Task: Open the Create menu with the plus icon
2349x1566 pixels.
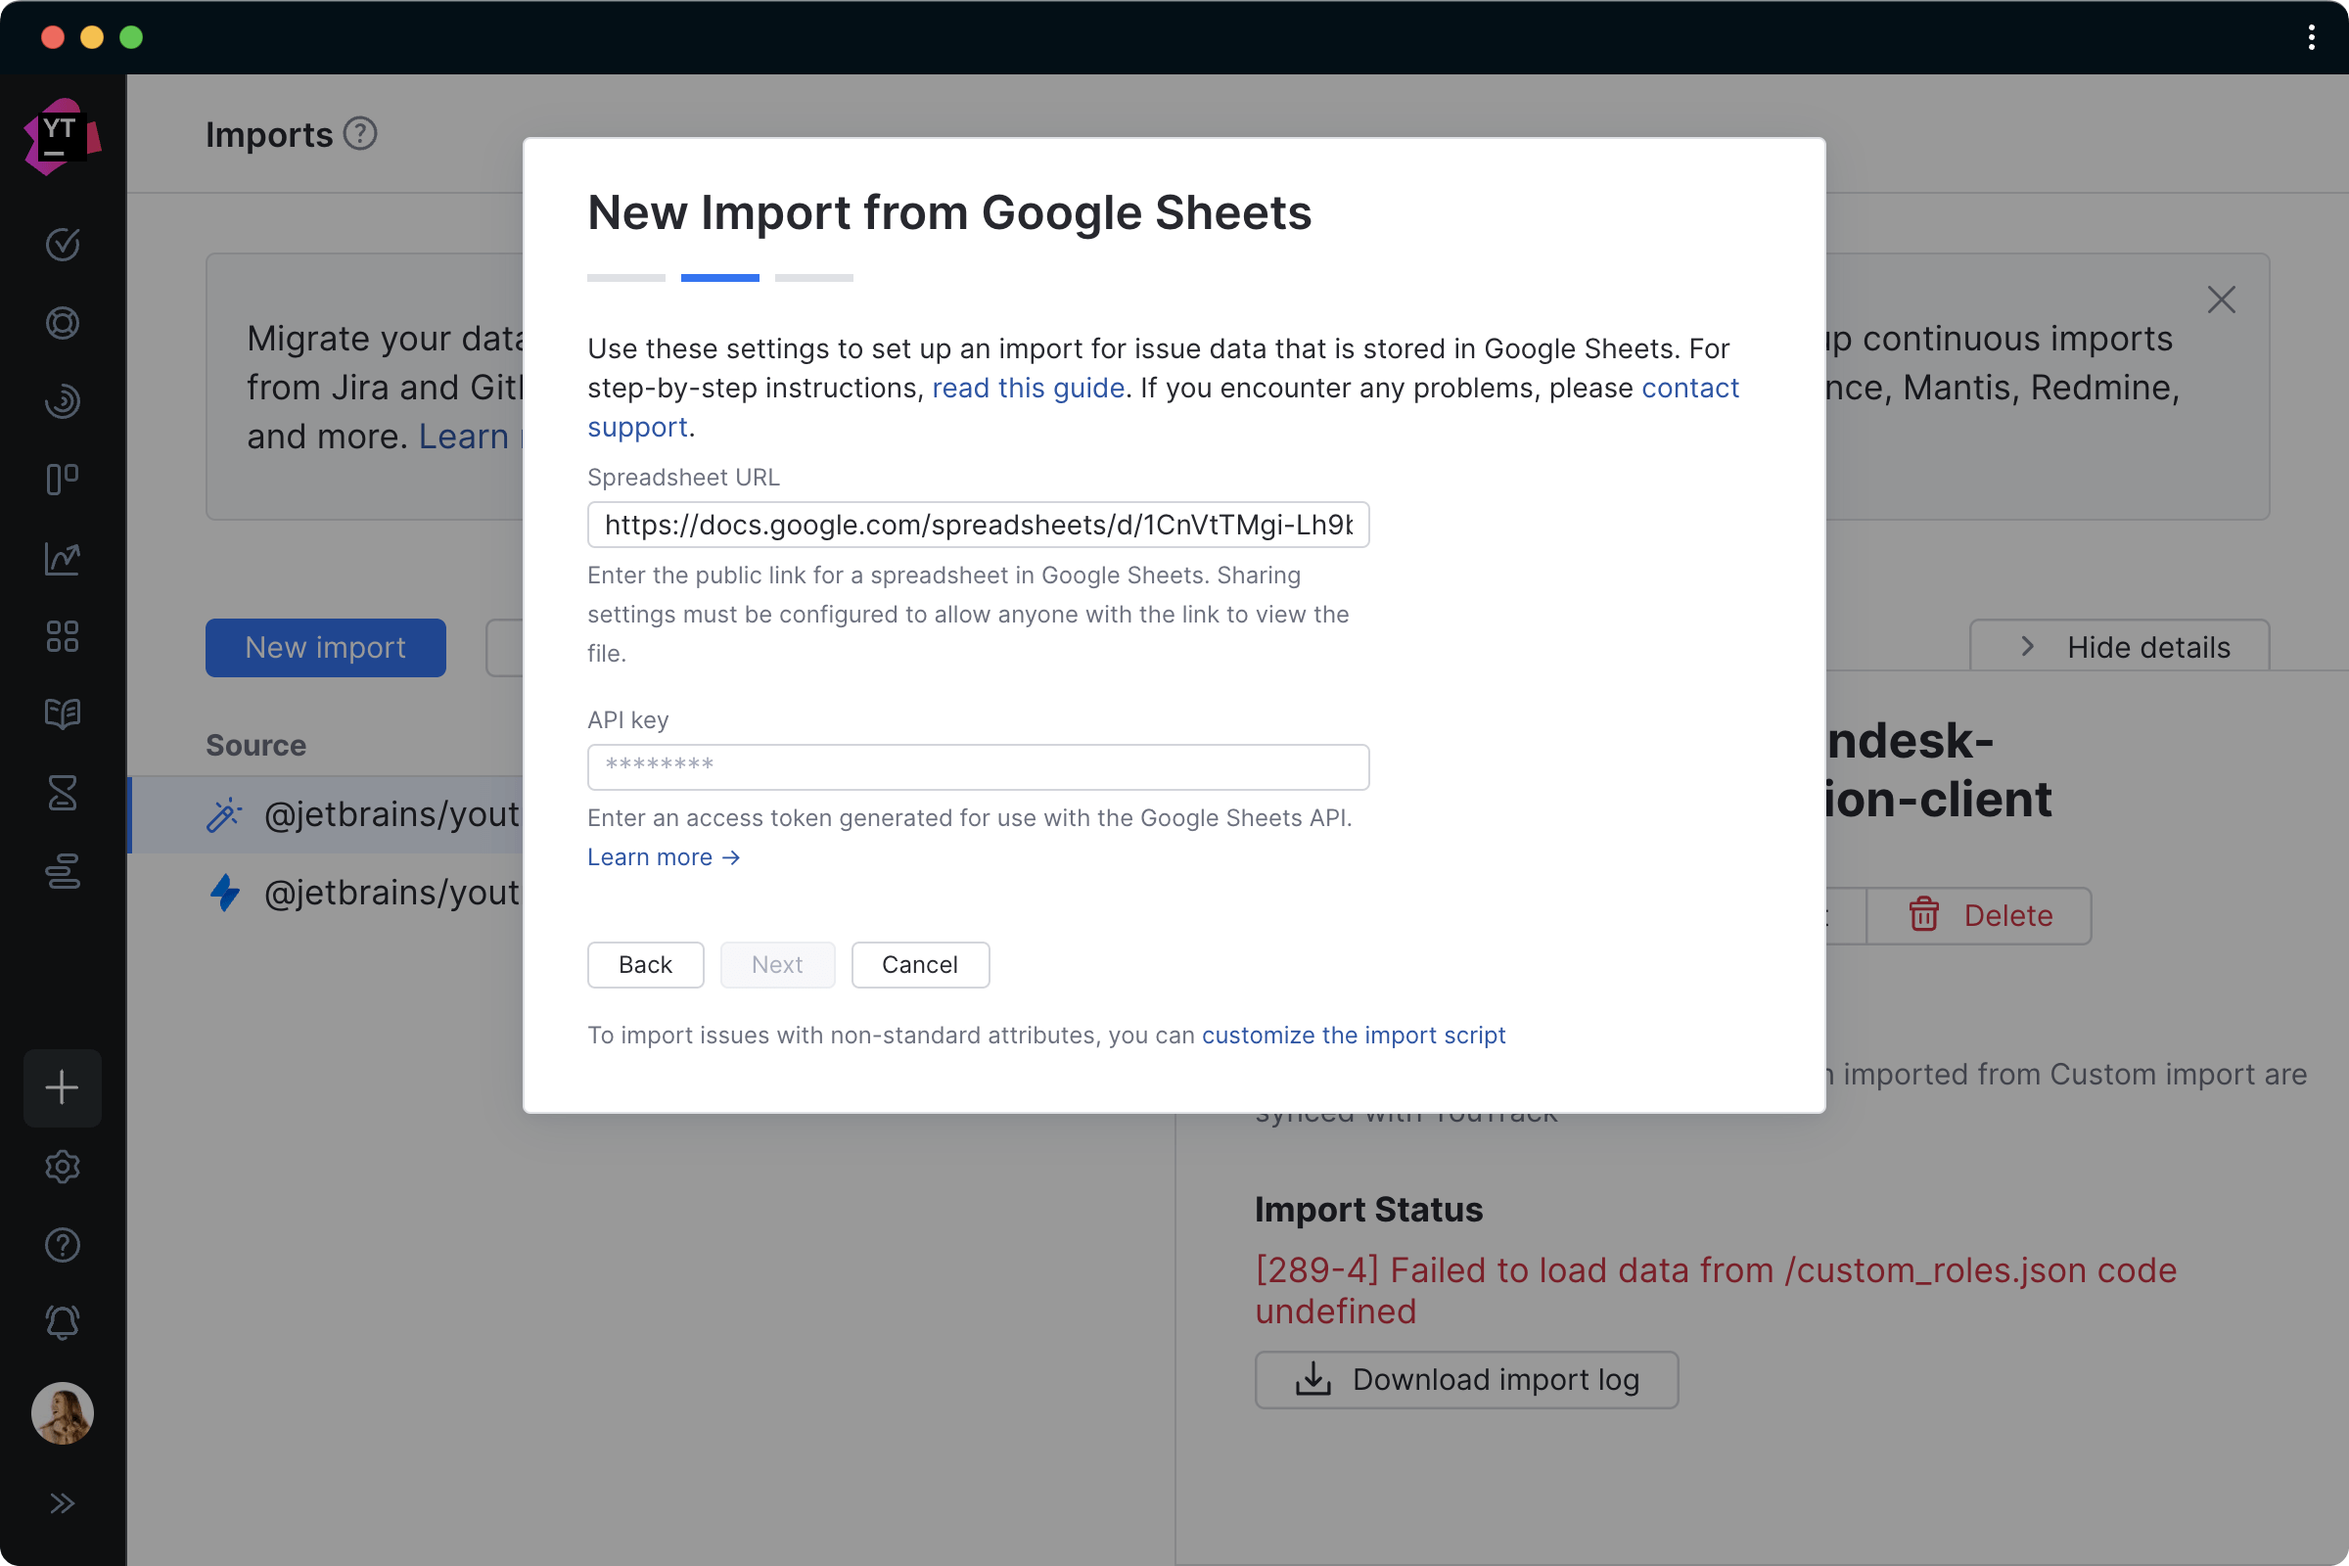Action: tap(62, 1087)
